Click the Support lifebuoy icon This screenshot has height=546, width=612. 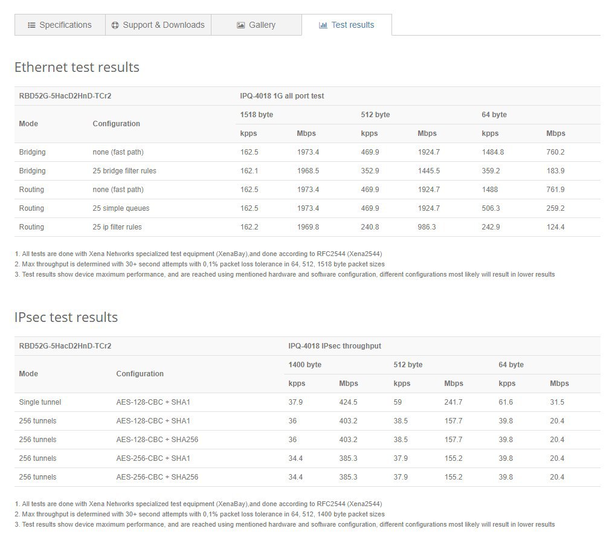coord(115,25)
